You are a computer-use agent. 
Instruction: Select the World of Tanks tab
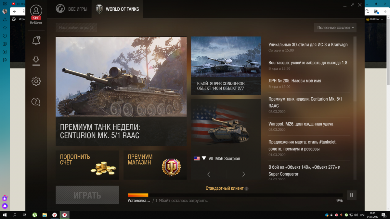[117, 9]
